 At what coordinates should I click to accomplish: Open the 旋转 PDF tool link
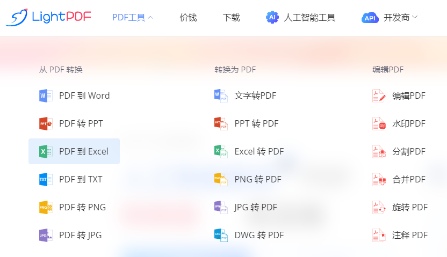[x=410, y=207]
